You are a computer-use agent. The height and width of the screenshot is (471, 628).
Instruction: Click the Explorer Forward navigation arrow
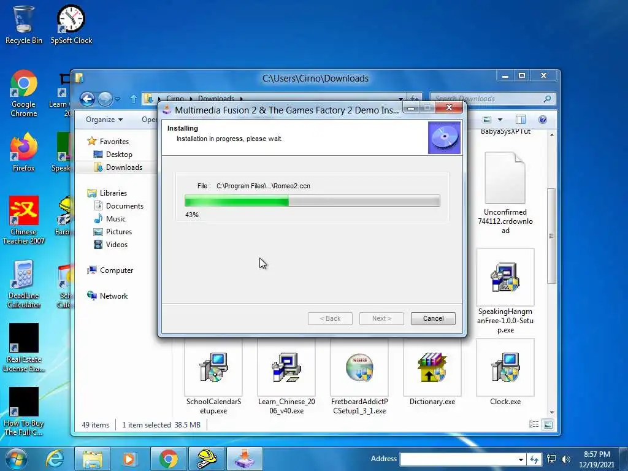point(104,99)
